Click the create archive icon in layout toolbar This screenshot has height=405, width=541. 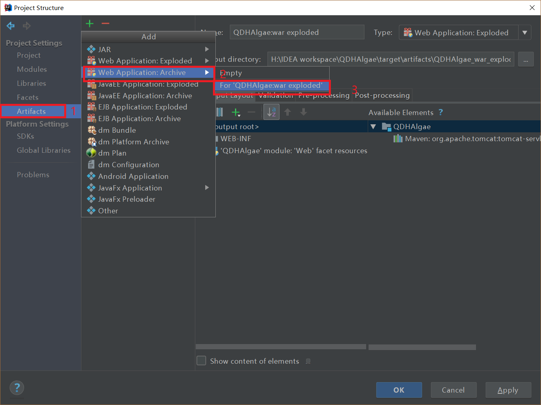(220, 112)
